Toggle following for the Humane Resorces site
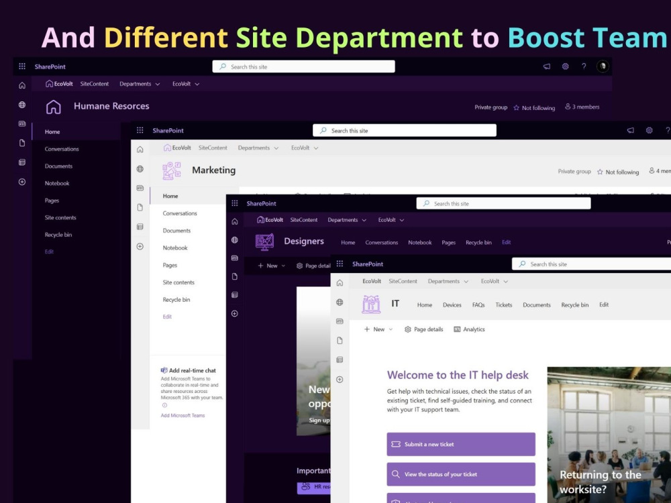This screenshot has height=503, width=671. 534,107
